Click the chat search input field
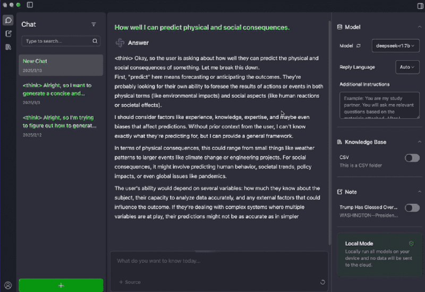This screenshot has width=425, height=292. click(x=57, y=41)
